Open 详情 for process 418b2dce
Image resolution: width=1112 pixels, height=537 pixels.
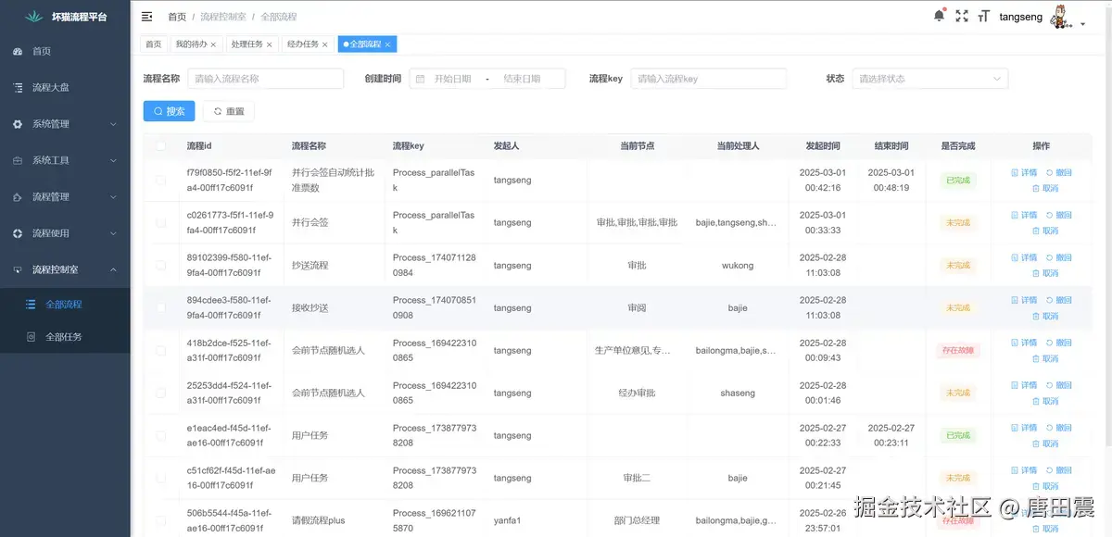click(1024, 343)
